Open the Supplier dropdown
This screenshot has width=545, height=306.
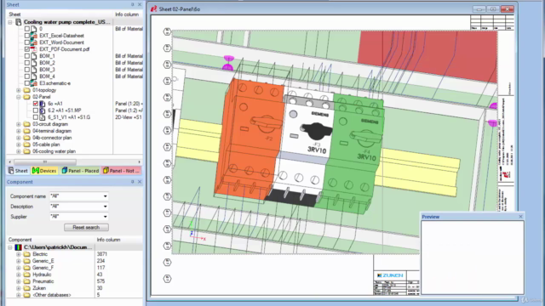pos(105,217)
